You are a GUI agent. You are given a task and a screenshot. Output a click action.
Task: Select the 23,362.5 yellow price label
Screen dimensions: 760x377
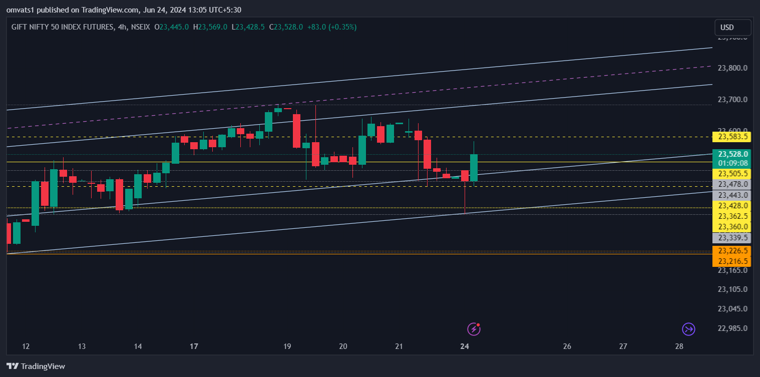(x=733, y=216)
